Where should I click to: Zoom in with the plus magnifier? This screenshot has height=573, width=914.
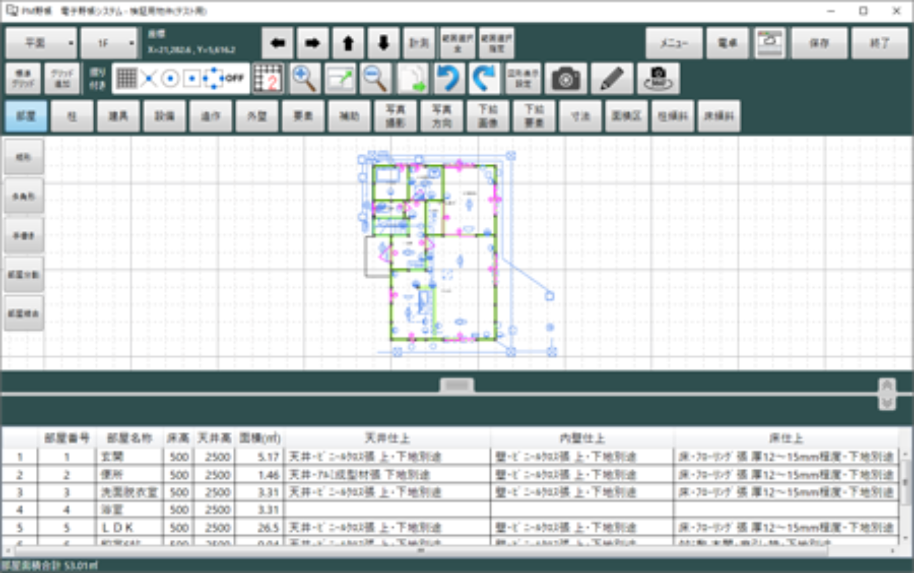click(305, 79)
